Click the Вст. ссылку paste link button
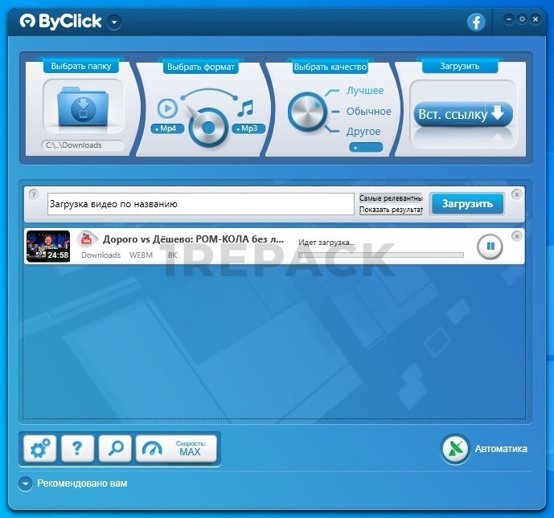Viewport: 554px width, 518px height. pos(462,114)
